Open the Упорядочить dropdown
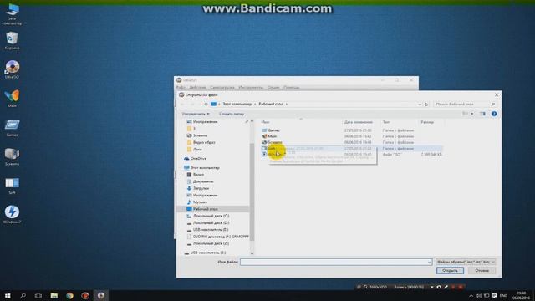This screenshot has height=301, width=535. click(x=196, y=114)
